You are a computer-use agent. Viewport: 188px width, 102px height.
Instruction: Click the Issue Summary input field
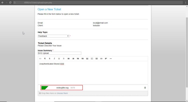click(x=59, y=53)
